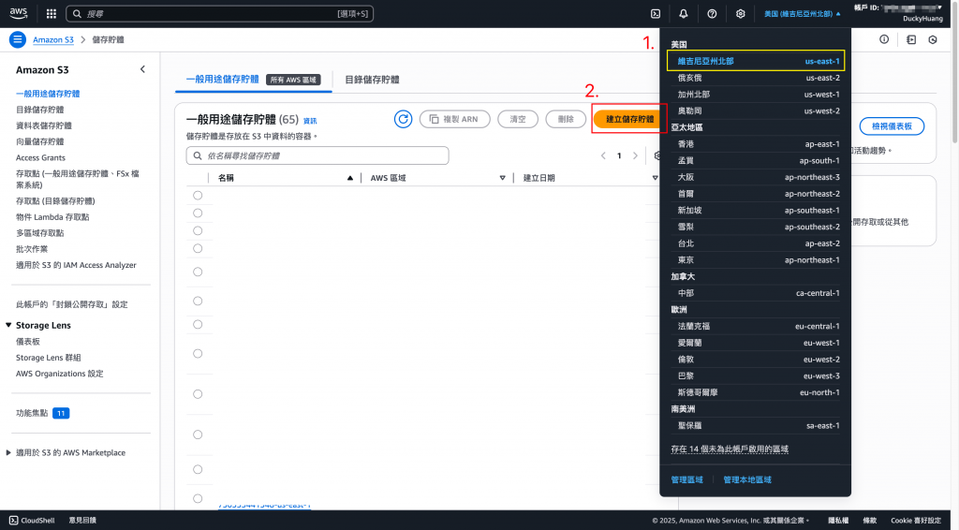Open the notifications bell
959x530 pixels.
(x=683, y=13)
